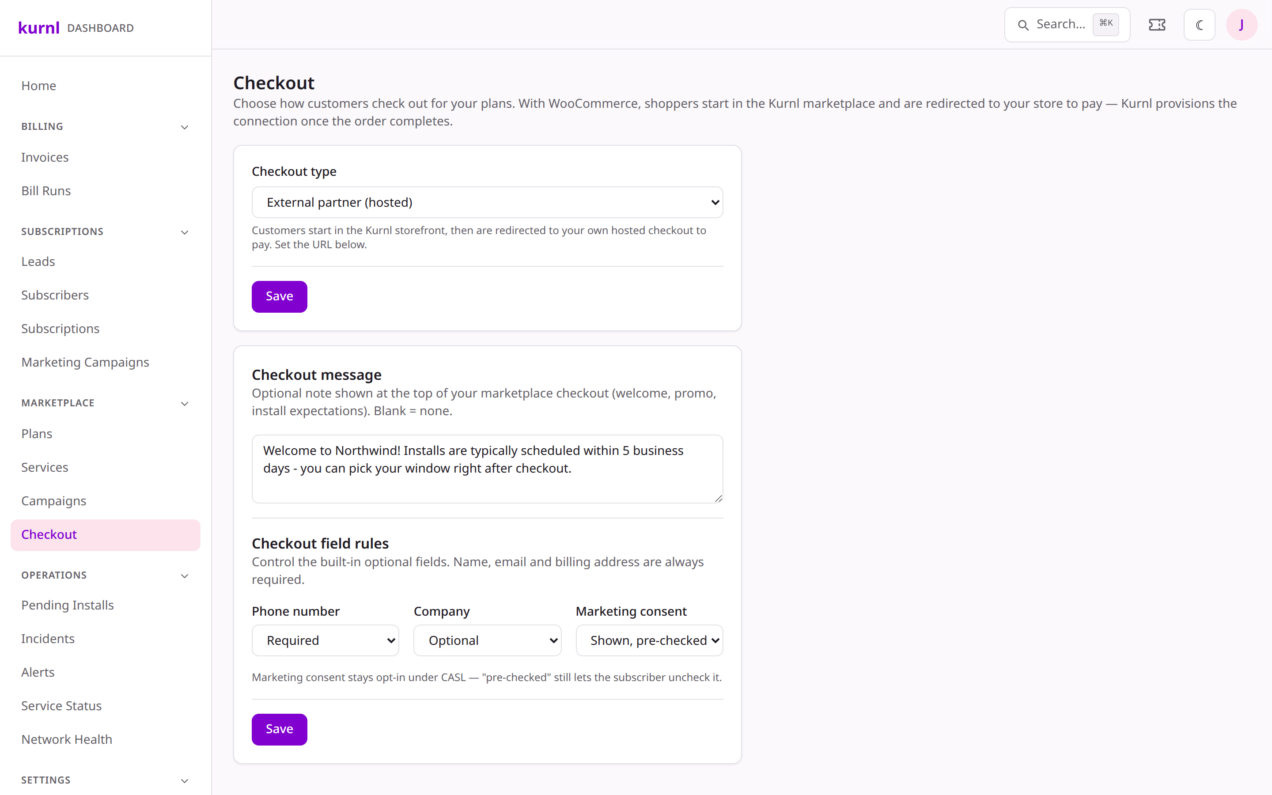Viewport: 1272px width, 795px height.
Task: Click the textarea resize handle
Action: [718, 498]
